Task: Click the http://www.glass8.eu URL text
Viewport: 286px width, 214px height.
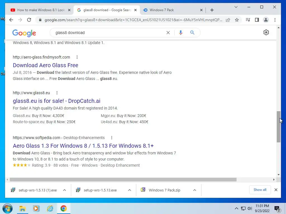Action: click(31, 93)
